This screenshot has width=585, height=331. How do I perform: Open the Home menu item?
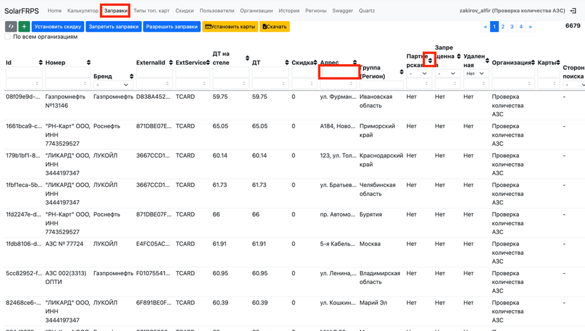(x=55, y=11)
